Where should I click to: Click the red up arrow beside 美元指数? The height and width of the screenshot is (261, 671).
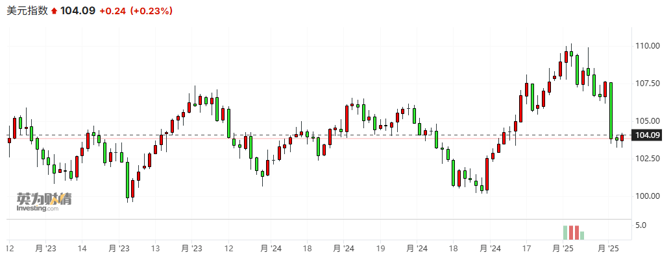[x=54, y=10]
